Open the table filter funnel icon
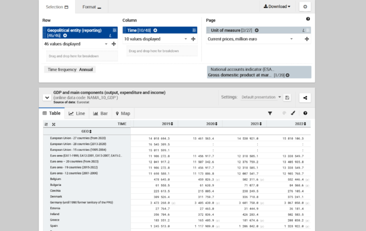 270,113
